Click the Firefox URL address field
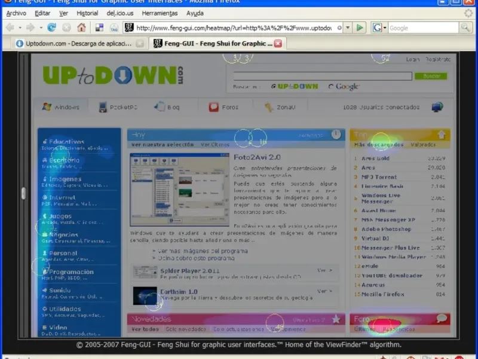This screenshot has height=359, width=478. [x=234, y=28]
